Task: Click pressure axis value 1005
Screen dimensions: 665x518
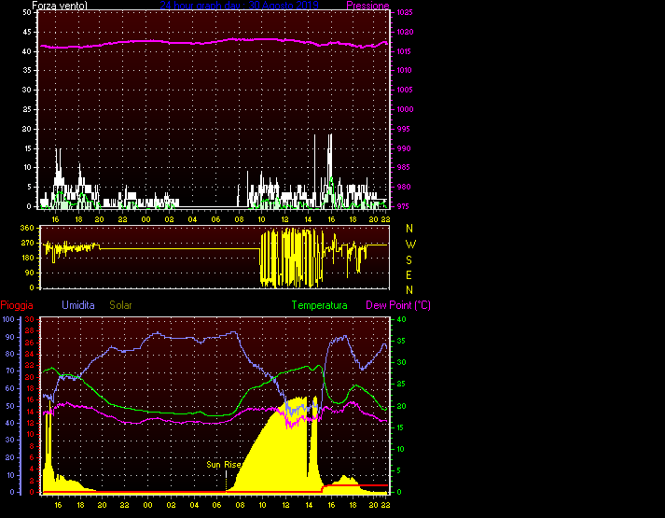Action: click(405, 90)
